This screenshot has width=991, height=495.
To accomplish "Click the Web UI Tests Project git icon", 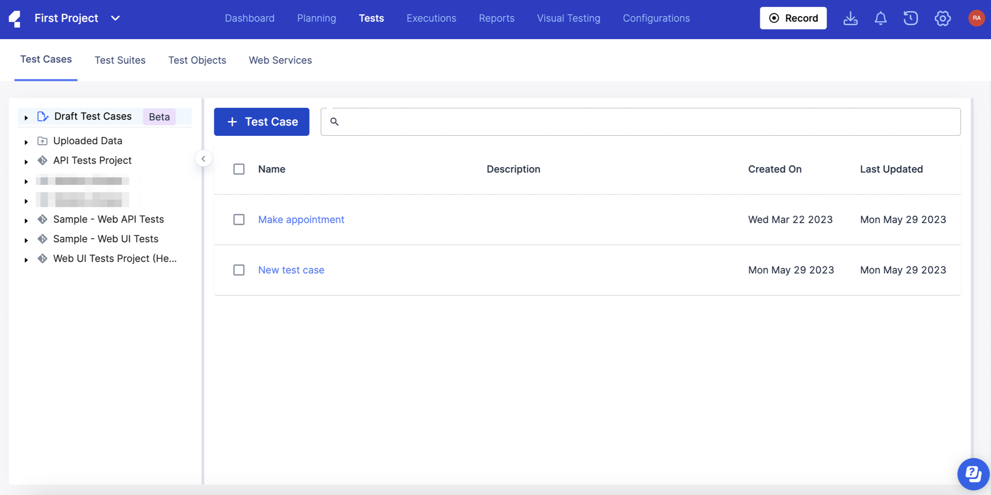I will (x=42, y=259).
